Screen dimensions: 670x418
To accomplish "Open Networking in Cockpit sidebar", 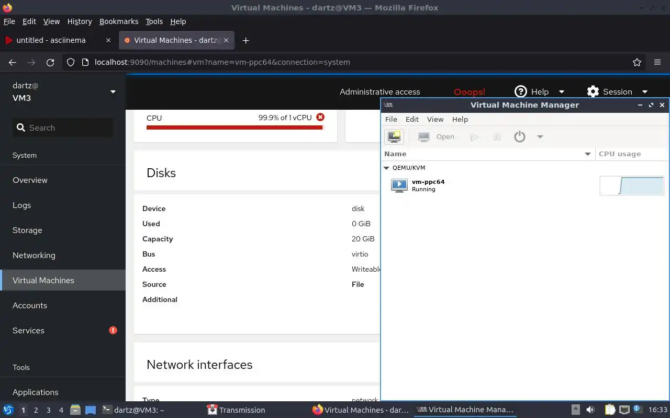I will tap(63, 255).
